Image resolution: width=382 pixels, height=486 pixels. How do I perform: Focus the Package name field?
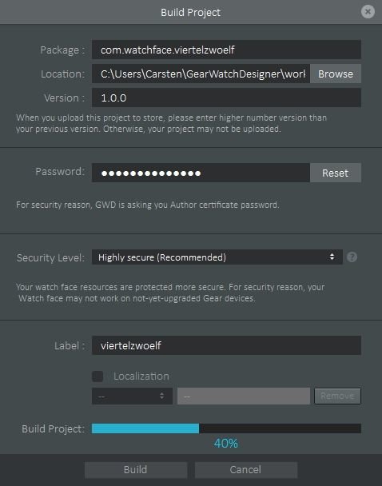226,50
